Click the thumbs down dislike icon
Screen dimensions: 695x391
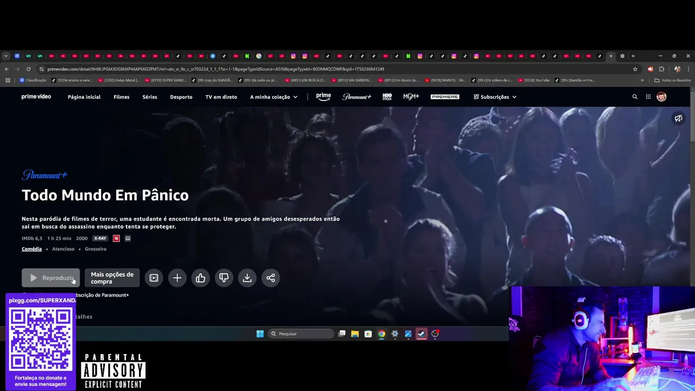click(224, 278)
